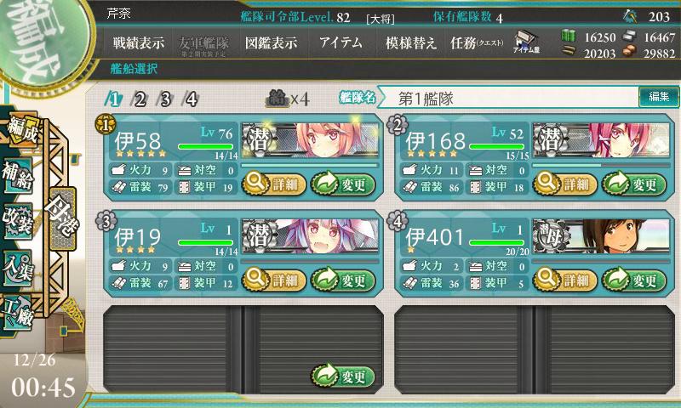The width and height of the screenshot is (681, 408).
Task: Open the 工廠 factory sidebar icon
Action: (18, 314)
